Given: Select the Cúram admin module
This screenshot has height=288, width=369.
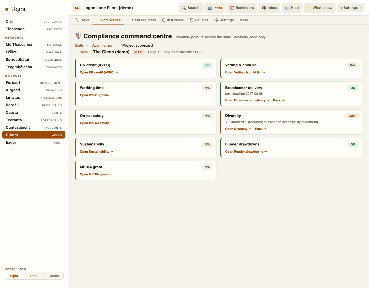Looking at the screenshot, I should click(x=34, y=135).
